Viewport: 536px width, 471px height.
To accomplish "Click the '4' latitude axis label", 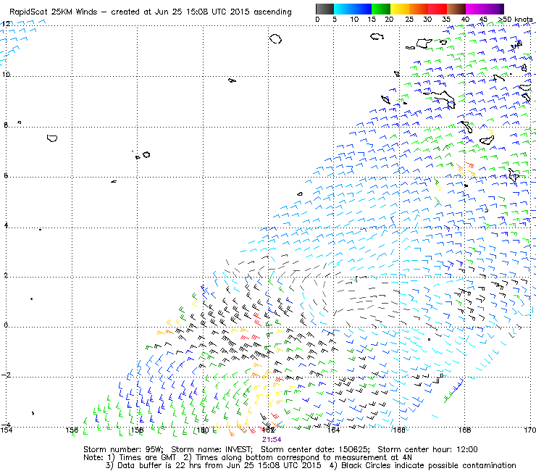I will [x=6, y=225].
